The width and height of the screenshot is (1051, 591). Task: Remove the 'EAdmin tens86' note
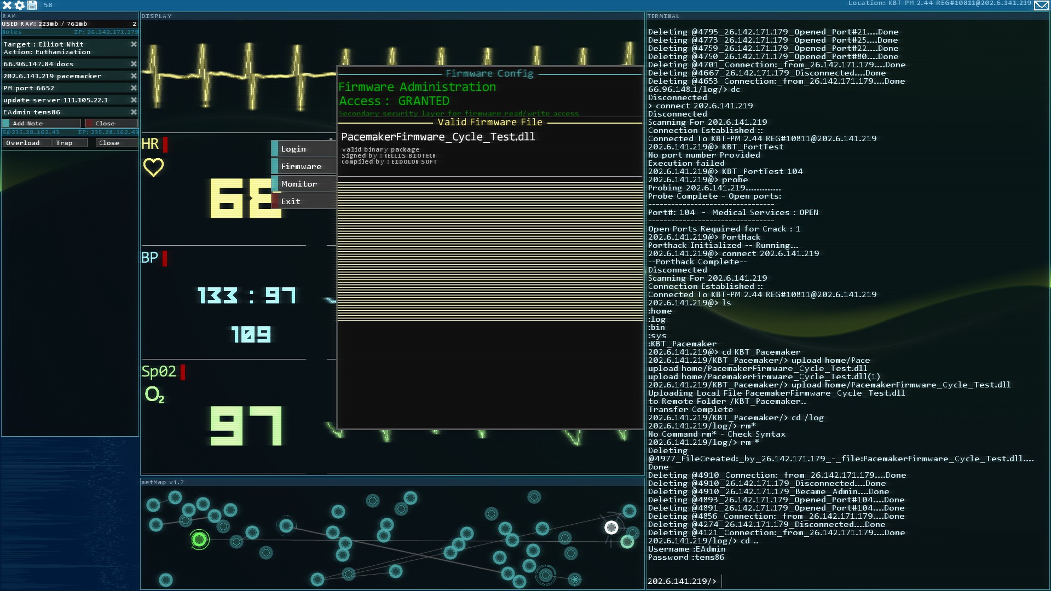coord(134,112)
